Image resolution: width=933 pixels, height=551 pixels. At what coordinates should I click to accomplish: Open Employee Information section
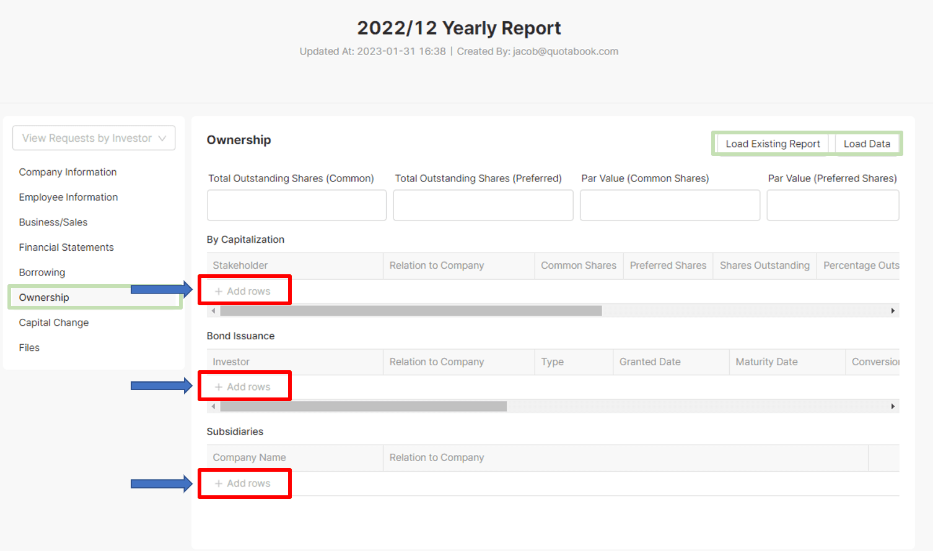(68, 197)
